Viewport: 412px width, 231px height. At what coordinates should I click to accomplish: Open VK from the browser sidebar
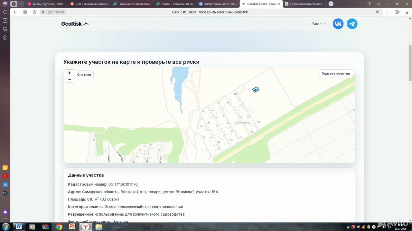point(5,184)
